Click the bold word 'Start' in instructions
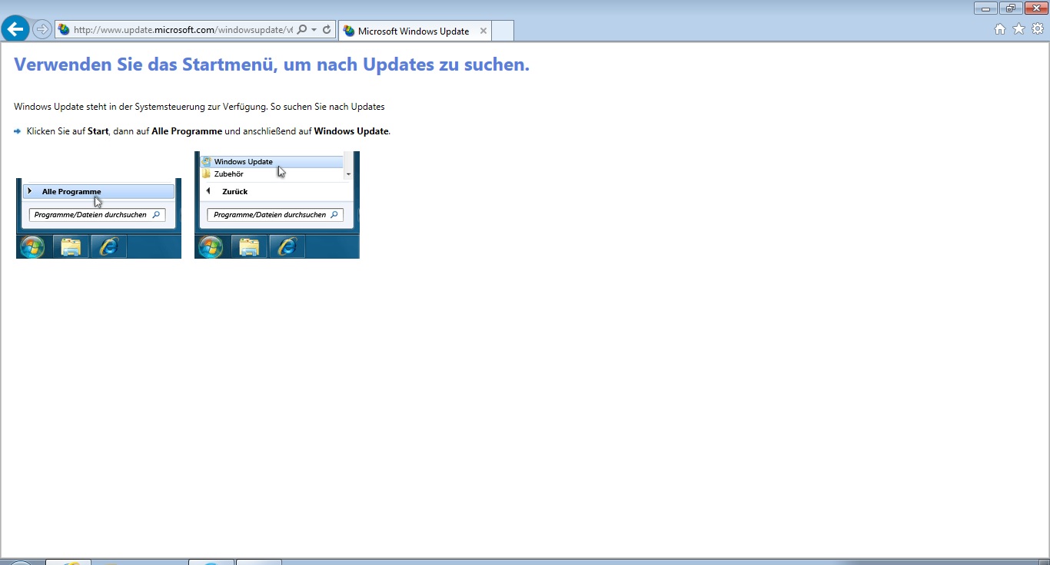The height and width of the screenshot is (565, 1050). pyautogui.click(x=98, y=131)
